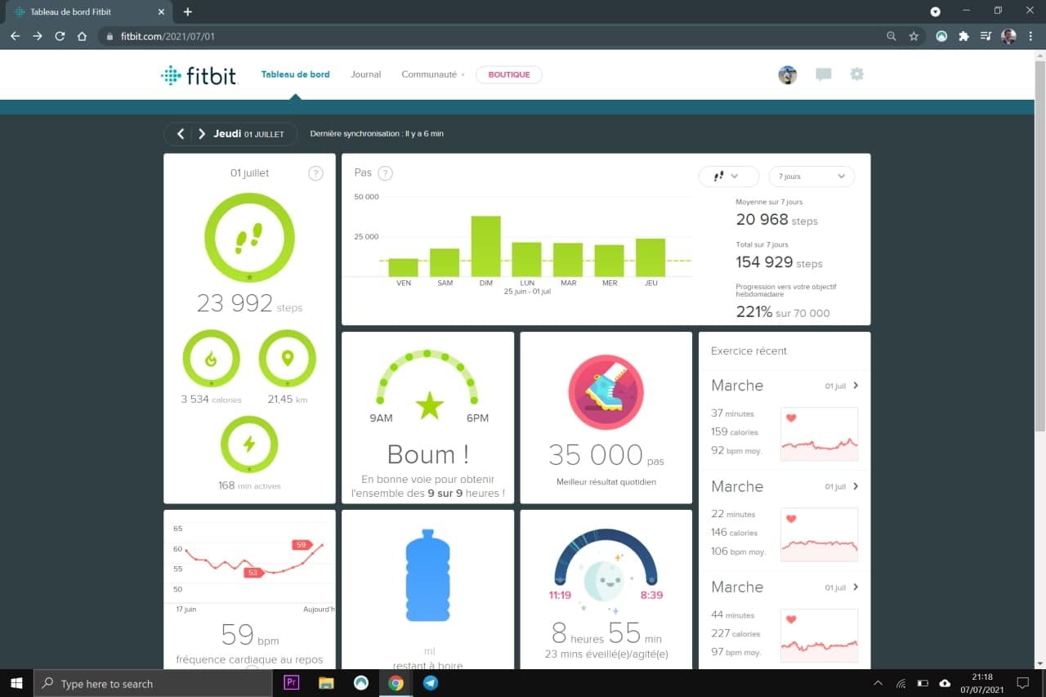Click the fitbit logo link
The width and height of the screenshot is (1046, 697).
[199, 75]
